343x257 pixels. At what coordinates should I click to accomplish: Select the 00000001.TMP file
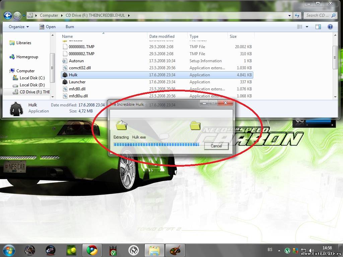pyautogui.click(x=157, y=47)
